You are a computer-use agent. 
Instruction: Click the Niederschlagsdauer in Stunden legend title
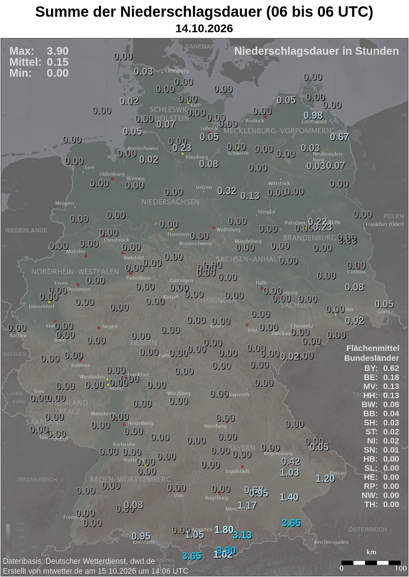click(316, 51)
